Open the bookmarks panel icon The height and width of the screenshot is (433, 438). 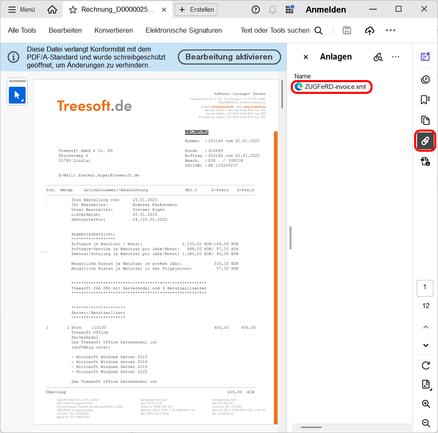[x=425, y=100]
